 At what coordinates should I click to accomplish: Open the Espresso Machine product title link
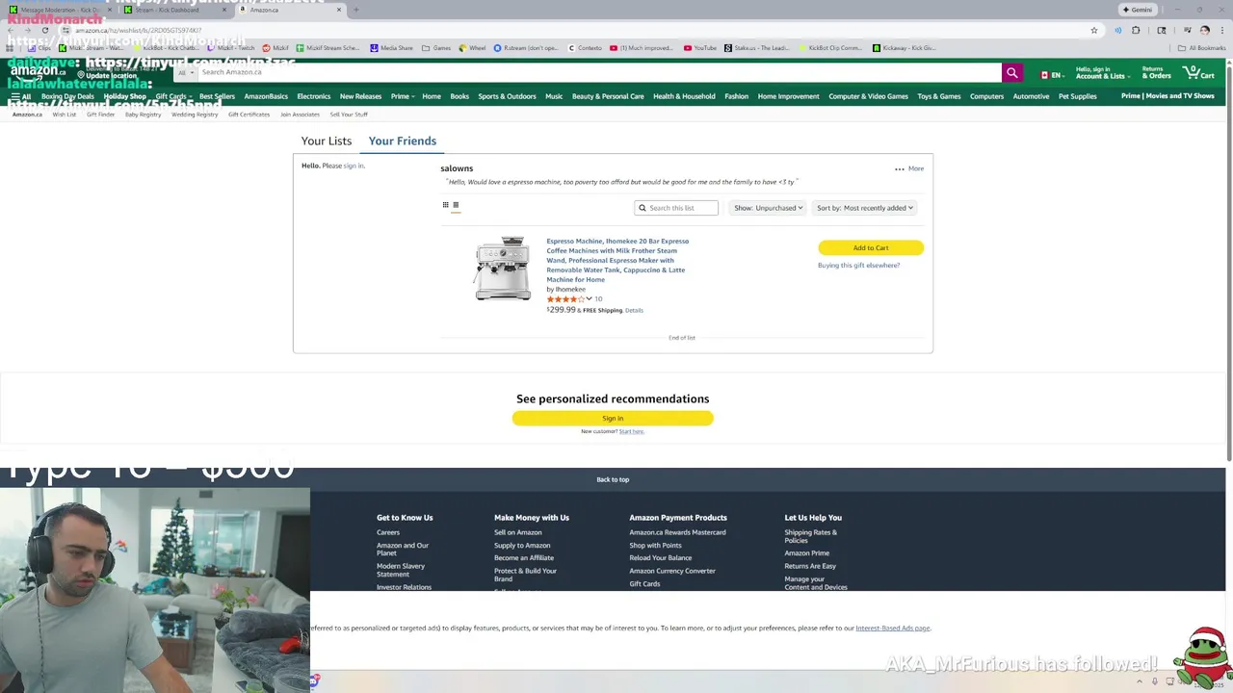click(x=617, y=260)
